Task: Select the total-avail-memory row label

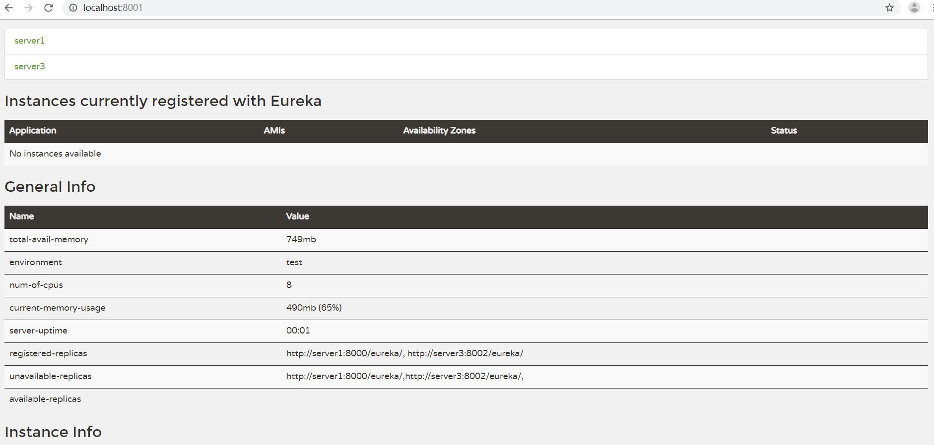Action: click(49, 239)
